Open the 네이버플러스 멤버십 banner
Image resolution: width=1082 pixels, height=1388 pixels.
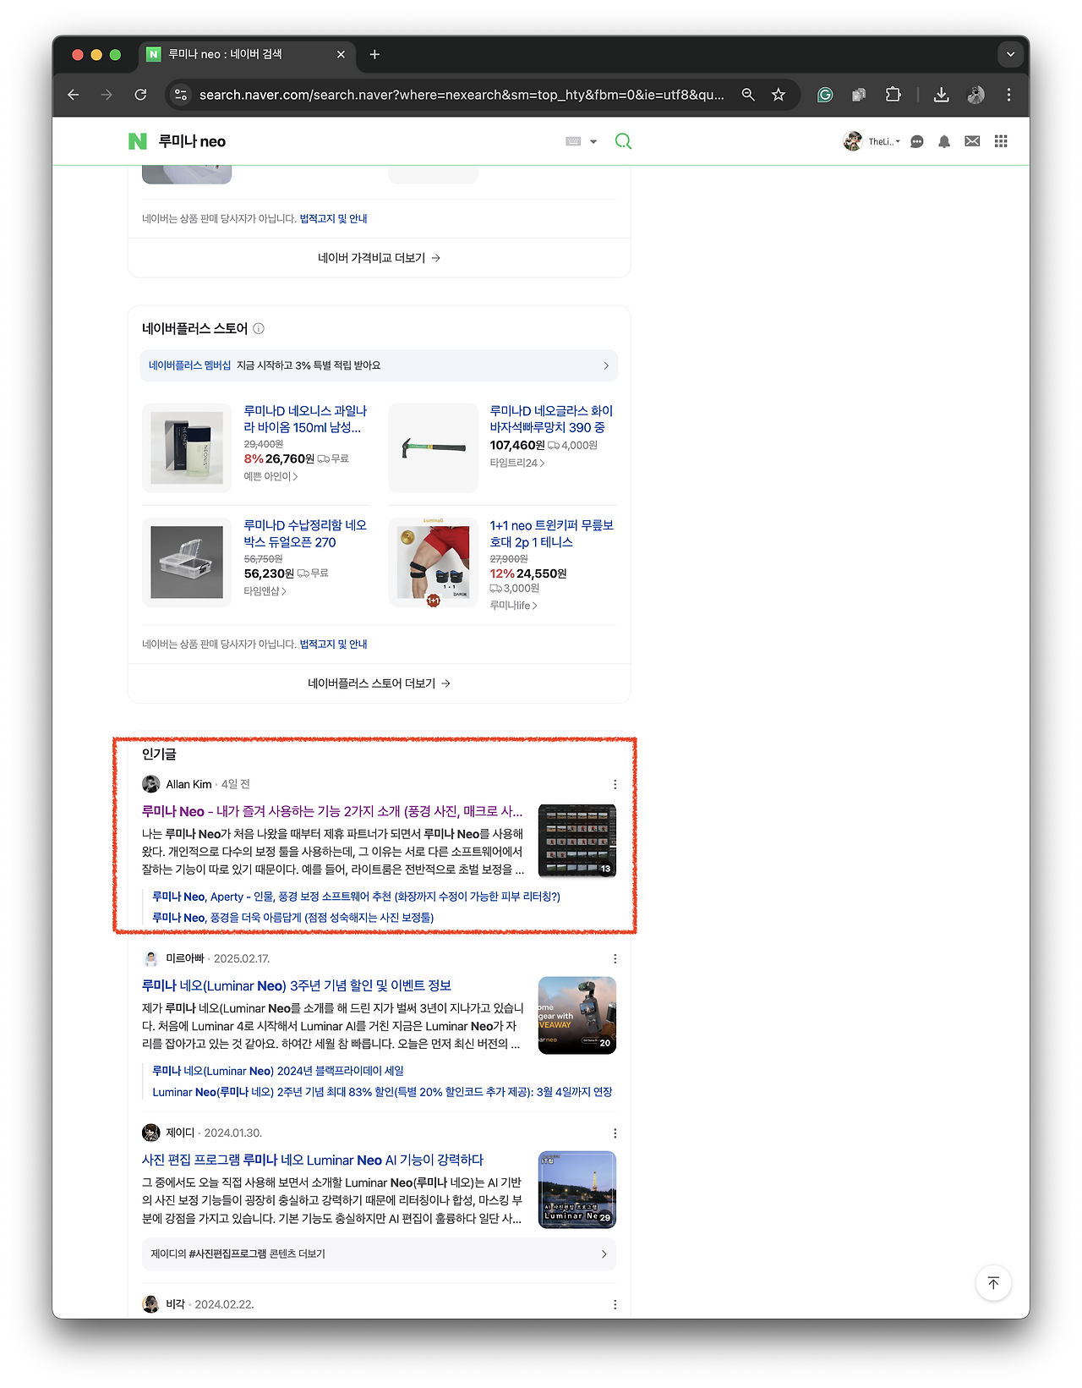point(379,365)
